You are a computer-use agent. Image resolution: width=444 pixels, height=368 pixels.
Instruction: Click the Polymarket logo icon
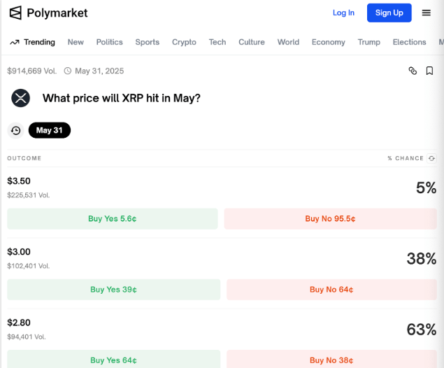(x=15, y=13)
